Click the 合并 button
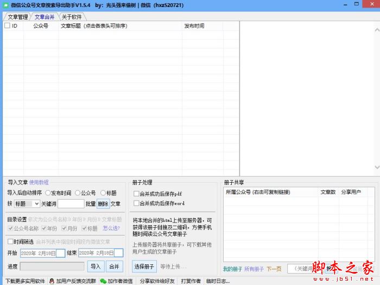The image size is (380, 285). [115, 267]
